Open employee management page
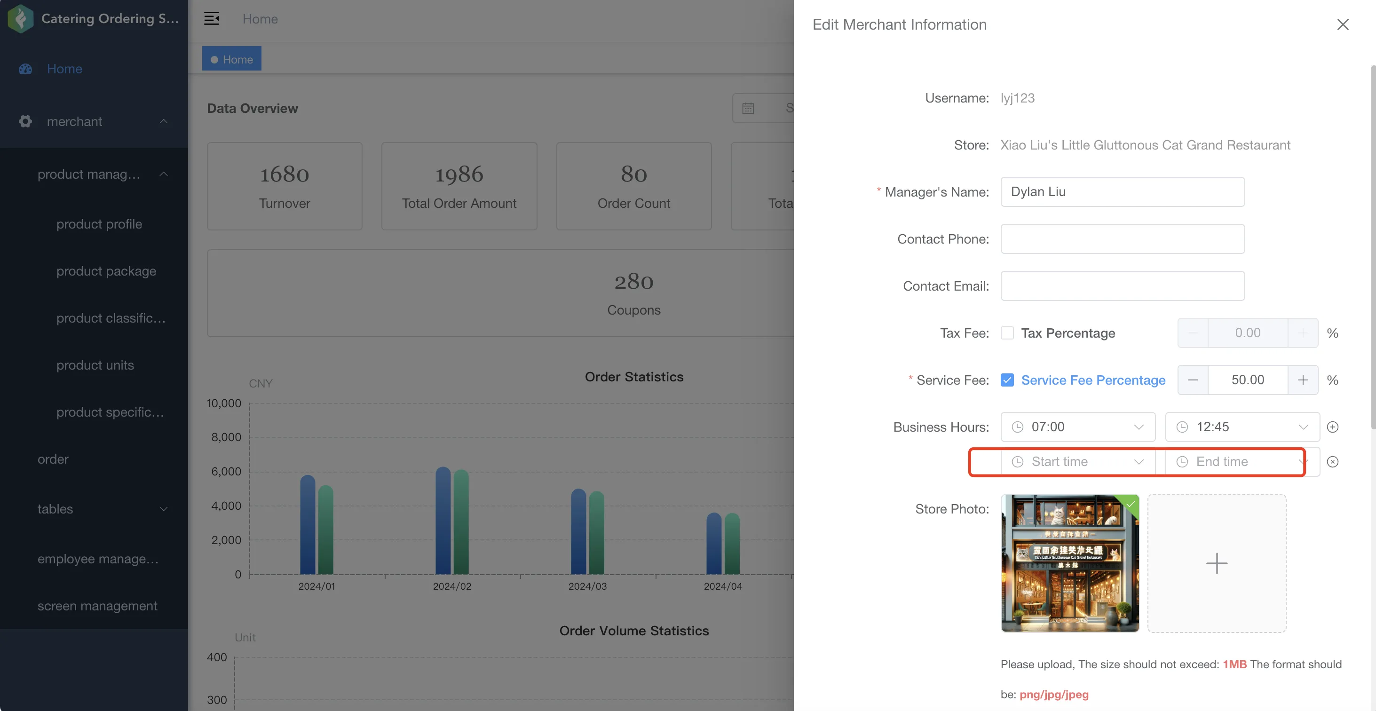 pyautogui.click(x=98, y=559)
